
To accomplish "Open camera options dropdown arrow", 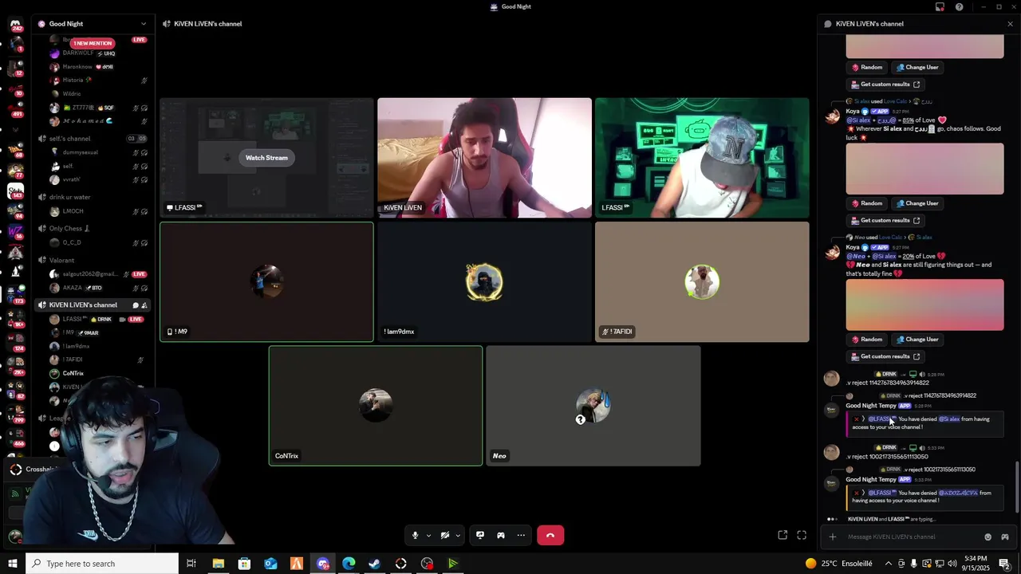I will click(459, 536).
